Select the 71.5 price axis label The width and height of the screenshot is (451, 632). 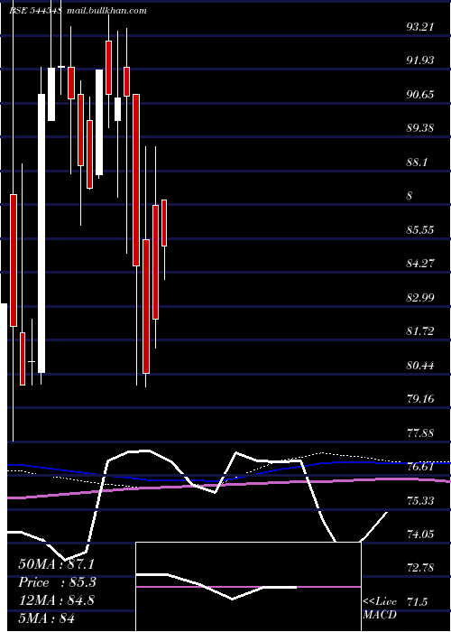click(417, 602)
